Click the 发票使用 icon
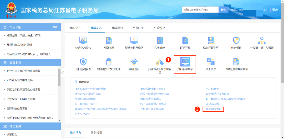This screenshot has height=139, width=284. pos(109,40)
